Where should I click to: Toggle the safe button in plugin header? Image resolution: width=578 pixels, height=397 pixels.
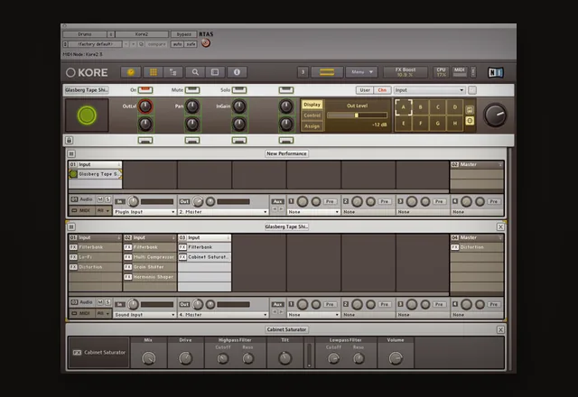191,44
